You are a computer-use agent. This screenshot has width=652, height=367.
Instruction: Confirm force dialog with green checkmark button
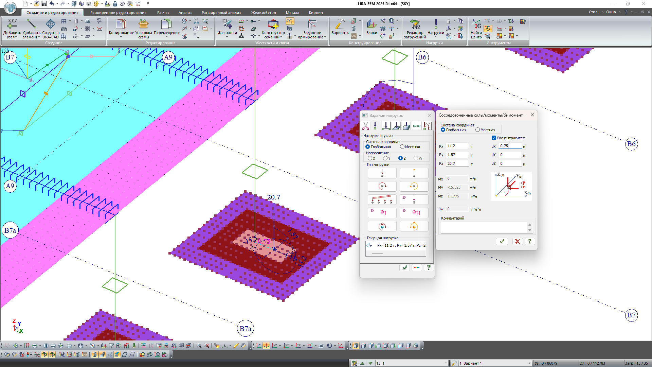(x=502, y=241)
